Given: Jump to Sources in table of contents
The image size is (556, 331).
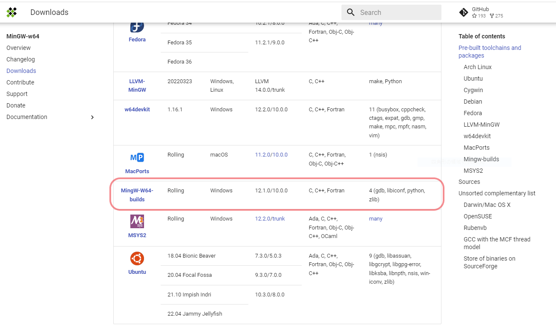Looking at the screenshot, I should [469, 182].
